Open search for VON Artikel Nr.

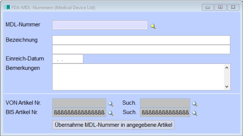(x=111, y=104)
